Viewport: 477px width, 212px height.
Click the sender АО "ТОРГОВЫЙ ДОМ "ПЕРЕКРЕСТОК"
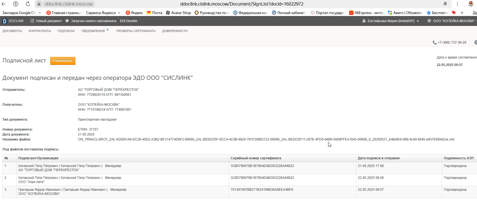[x=108, y=90]
